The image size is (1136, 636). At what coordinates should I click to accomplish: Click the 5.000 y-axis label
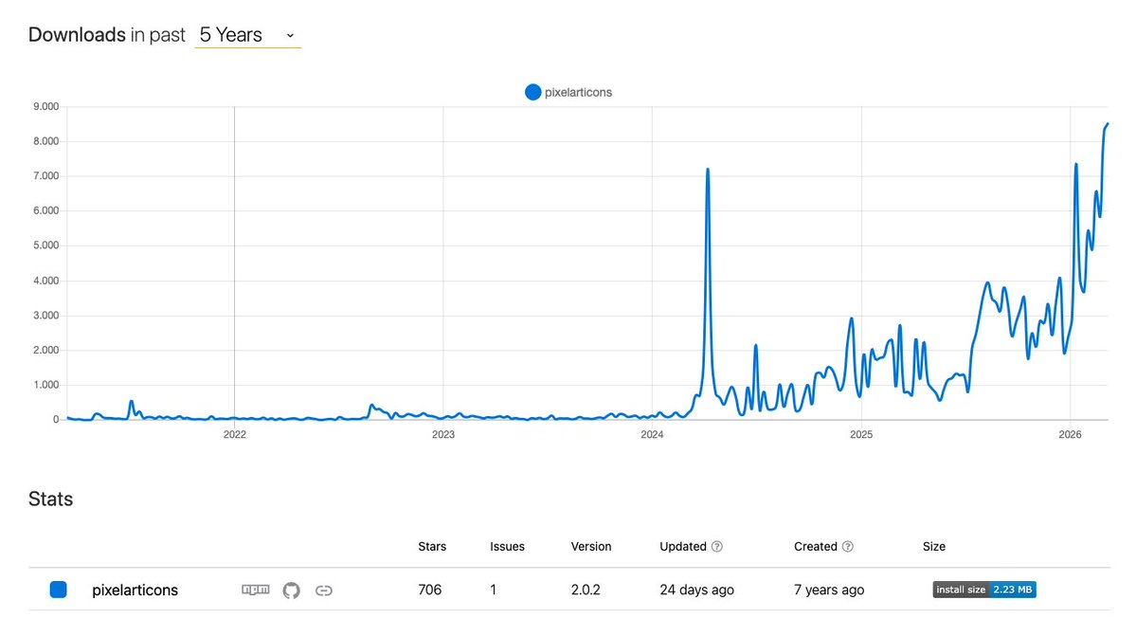(x=45, y=245)
